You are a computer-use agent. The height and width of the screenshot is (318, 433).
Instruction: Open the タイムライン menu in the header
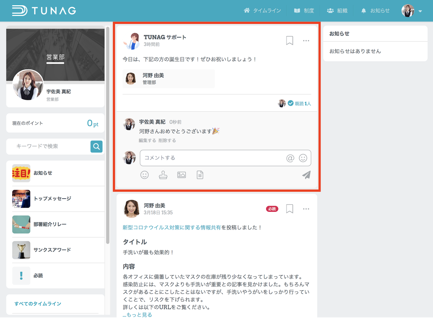pos(262,11)
